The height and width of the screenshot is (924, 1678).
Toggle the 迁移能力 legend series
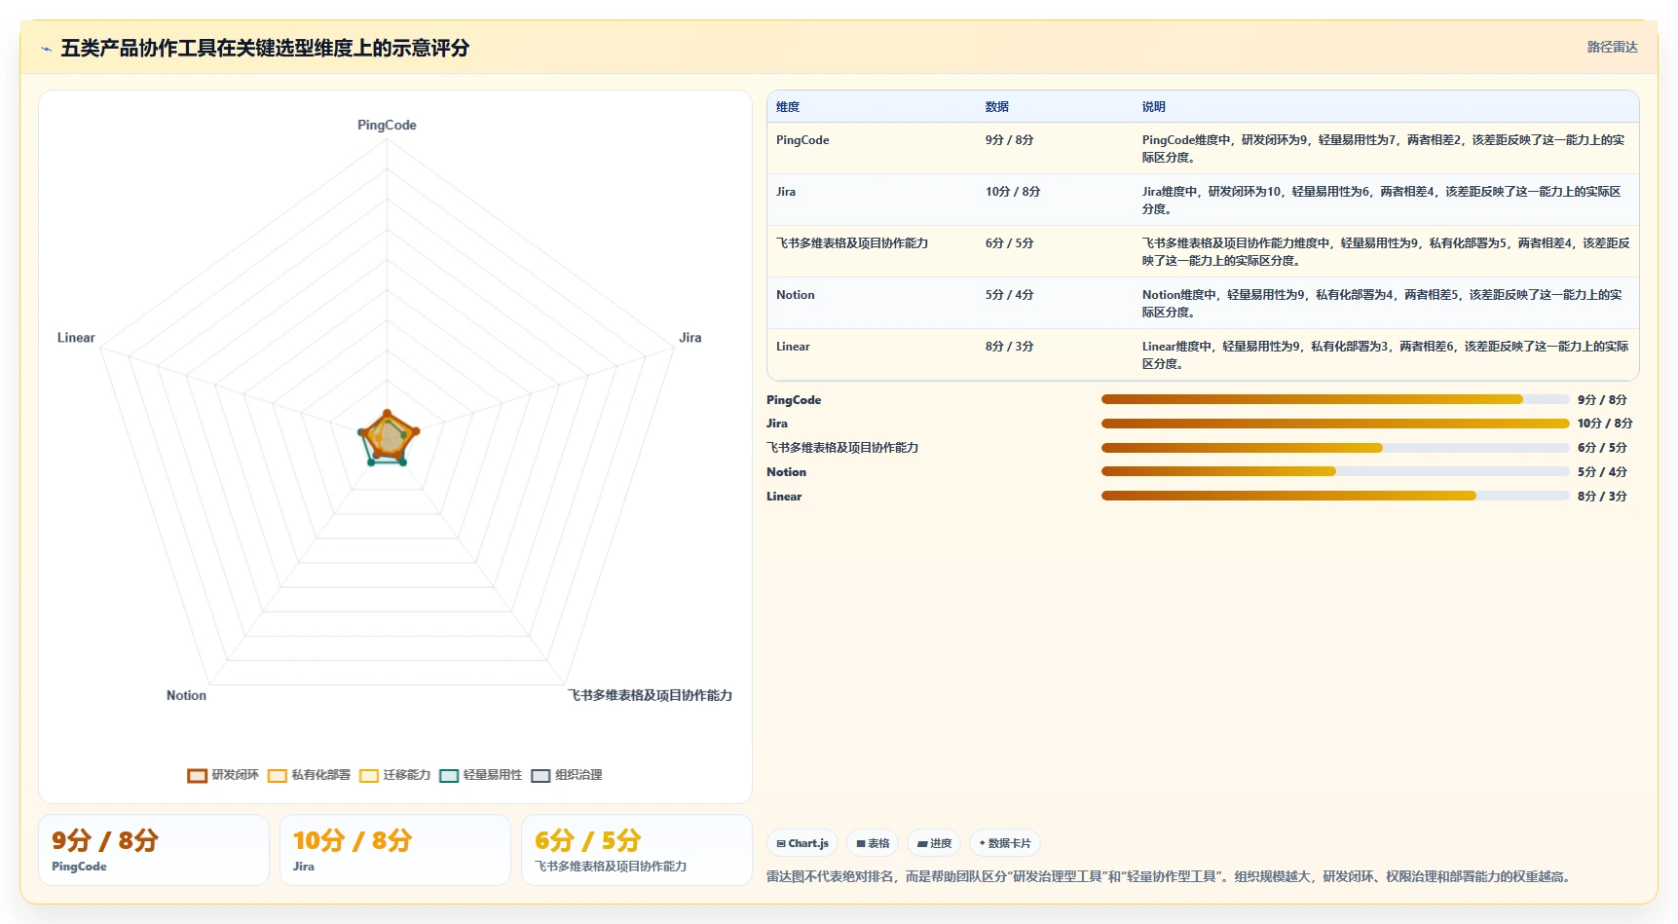click(x=394, y=775)
